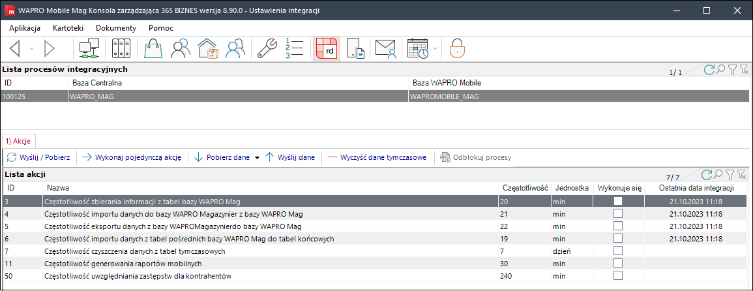Screen dimensions: 753x291
Task: Sort by Jednostka column header
Action: tap(572, 188)
